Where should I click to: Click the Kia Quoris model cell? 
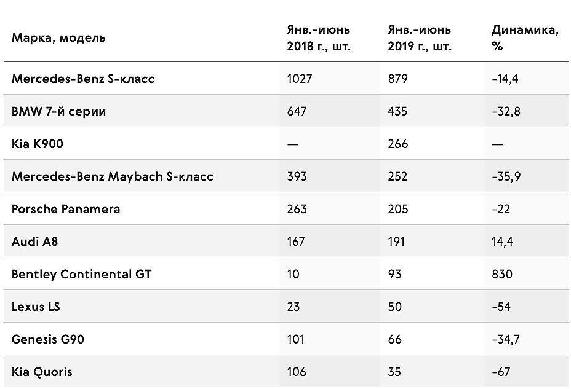point(42,372)
